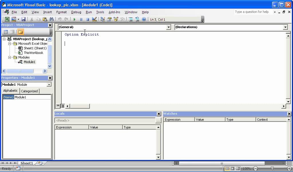The width and height of the screenshot is (293, 172).
Task: Collapse the Modules folder node
Action: 9,57
